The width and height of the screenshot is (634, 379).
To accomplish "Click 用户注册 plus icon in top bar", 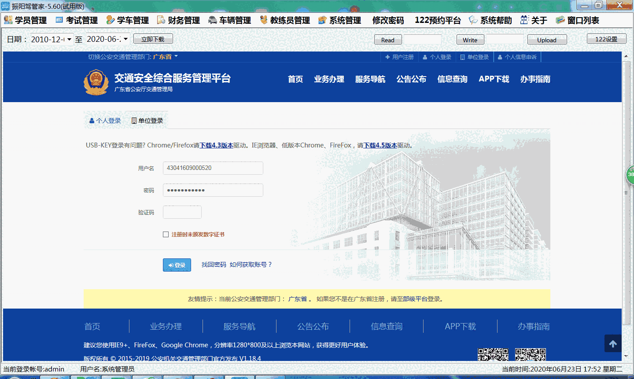I will 387,57.
